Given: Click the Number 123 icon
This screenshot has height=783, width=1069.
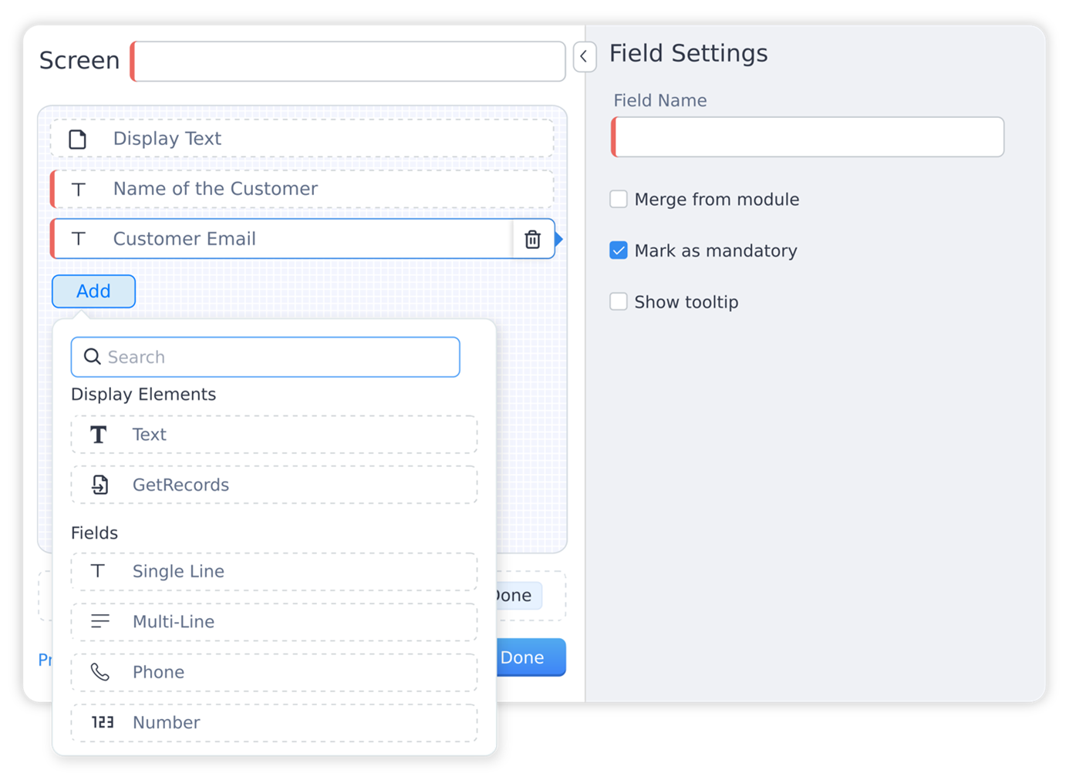Looking at the screenshot, I should pyautogui.click(x=102, y=722).
